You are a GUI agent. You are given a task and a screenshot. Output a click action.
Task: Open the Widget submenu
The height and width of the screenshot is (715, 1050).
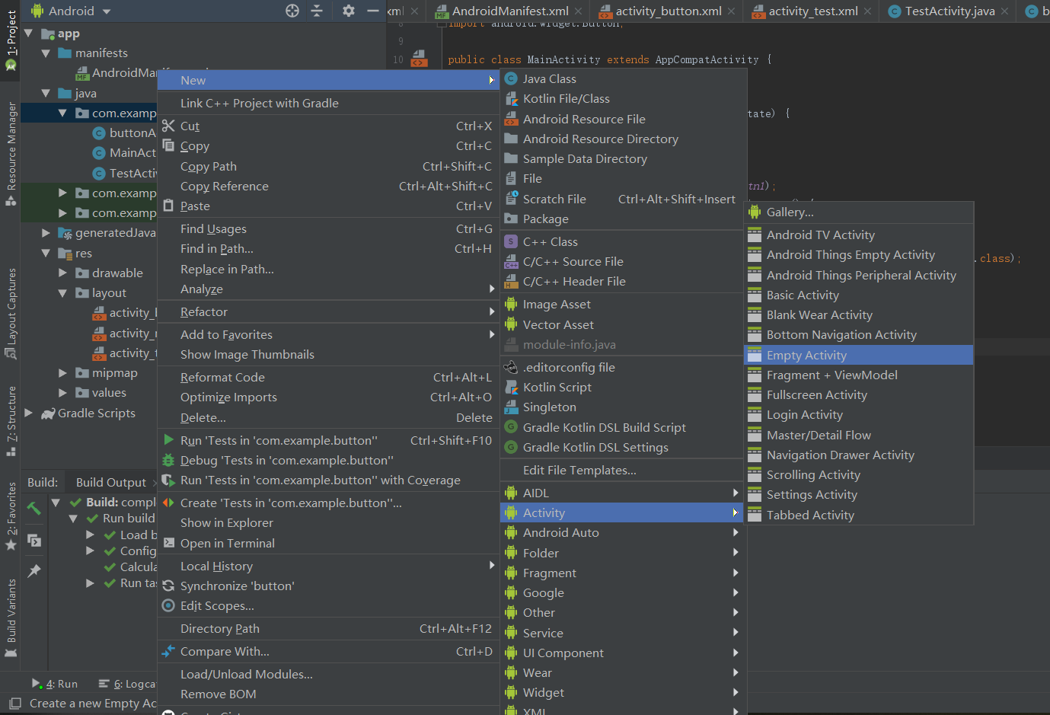coord(623,692)
